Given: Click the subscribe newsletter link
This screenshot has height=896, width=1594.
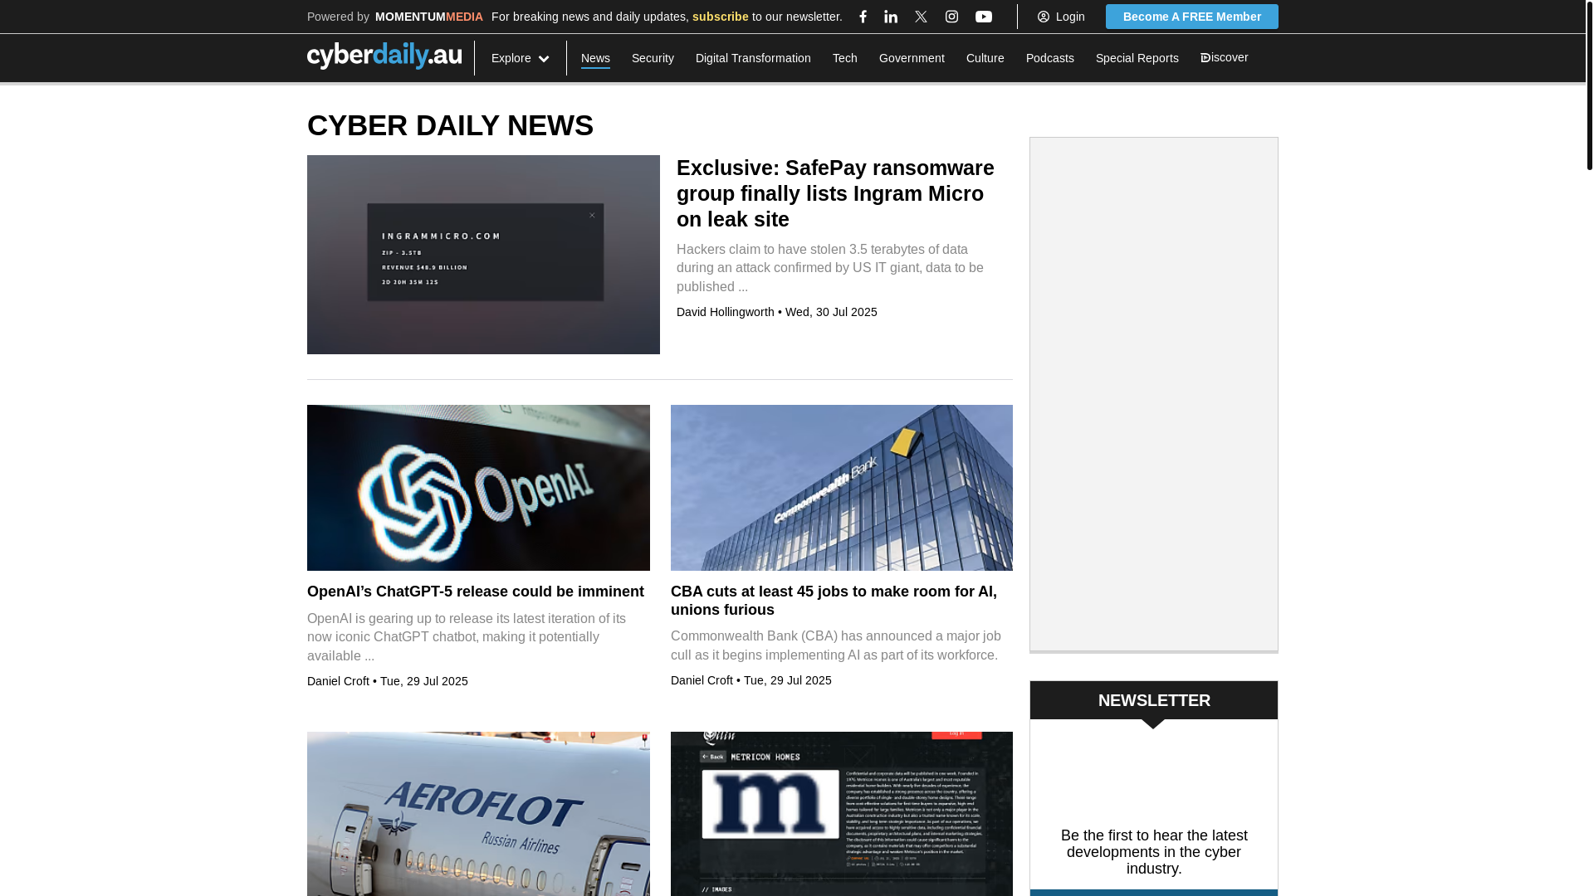Looking at the screenshot, I should tap(720, 17).
